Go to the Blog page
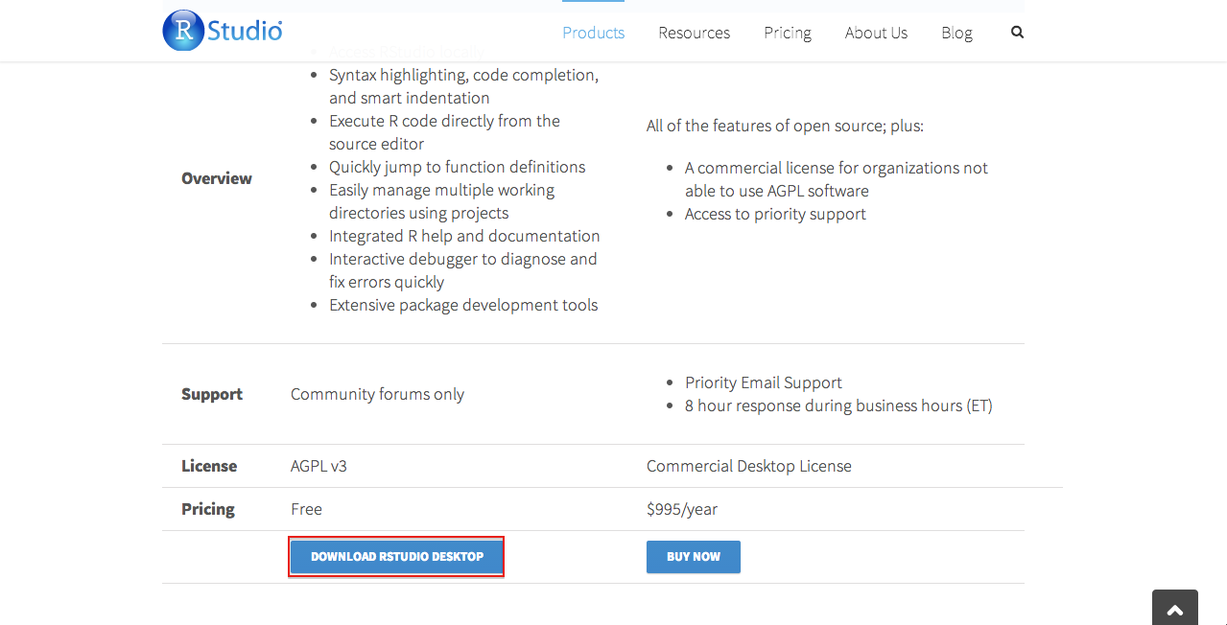 tap(956, 33)
